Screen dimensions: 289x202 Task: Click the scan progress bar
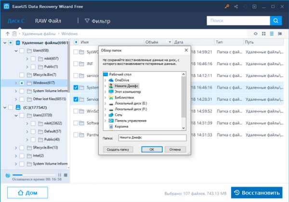(34, 175)
